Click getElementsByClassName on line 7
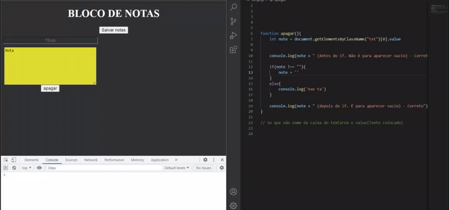Viewport: 449px width, 210px height. pyautogui.click(x=339, y=39)
